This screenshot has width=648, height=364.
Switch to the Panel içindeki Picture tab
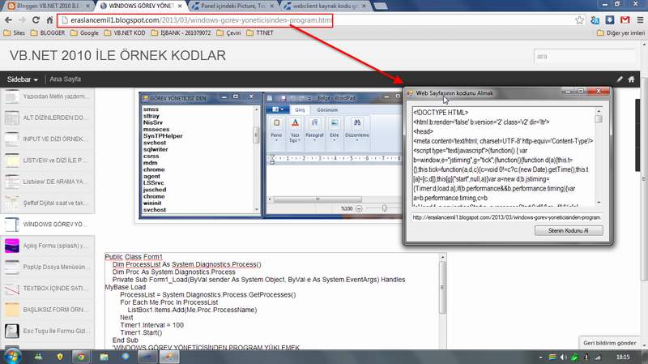(233, 6)
